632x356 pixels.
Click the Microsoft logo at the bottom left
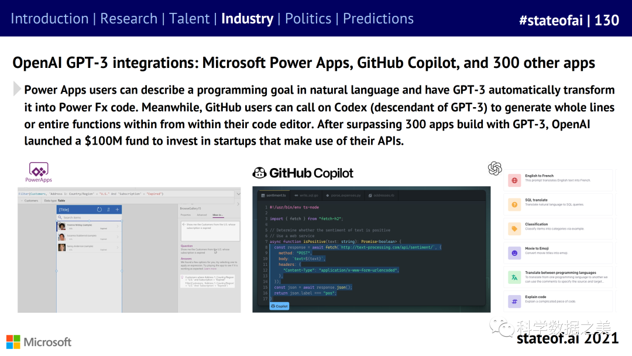[39, 342]
